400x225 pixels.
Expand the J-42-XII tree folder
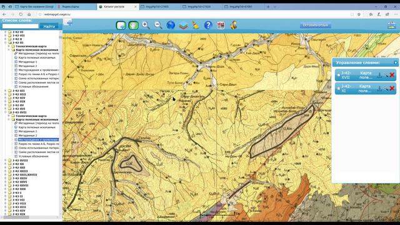coord(6,91)
